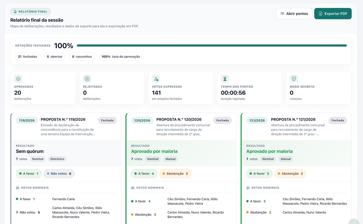Click Aprovado por maioria on proposal 121/2026
363x224 pixels.
[x=269, y=151]
